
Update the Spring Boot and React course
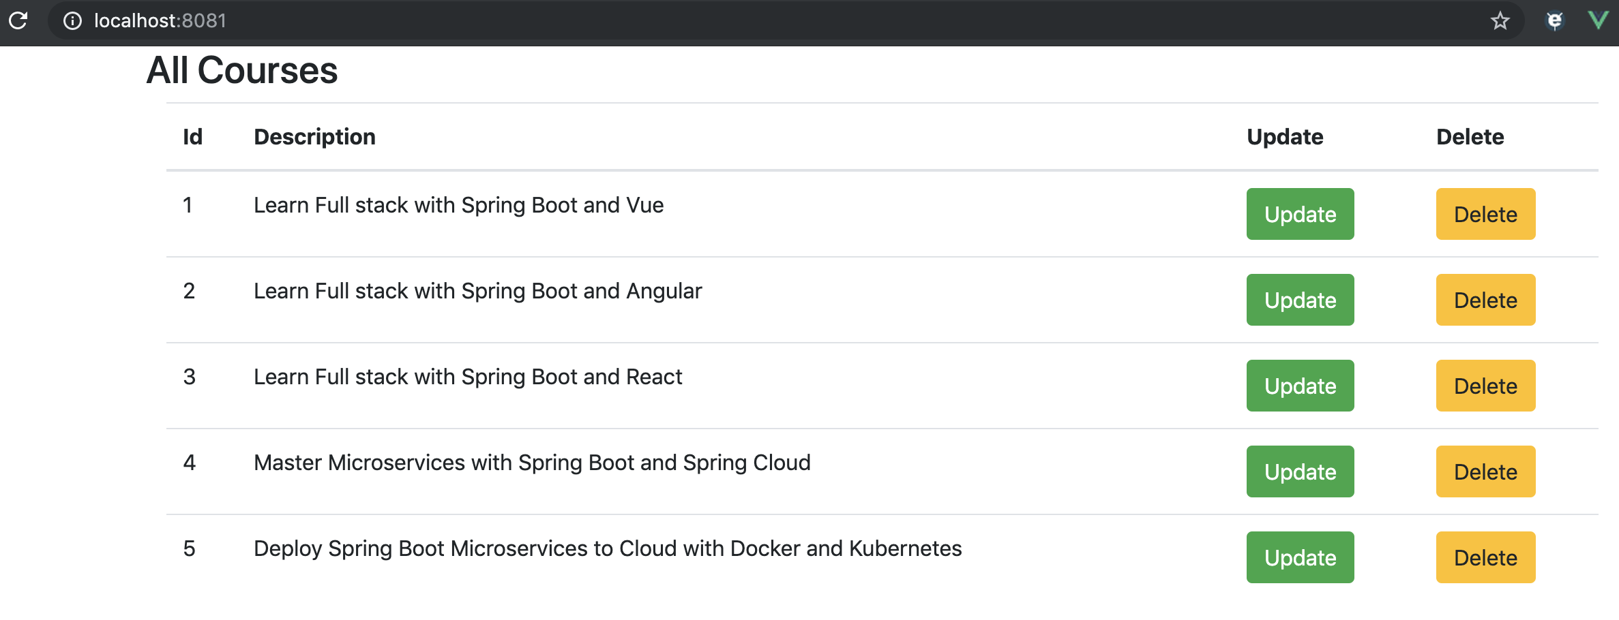[1300, 386]
